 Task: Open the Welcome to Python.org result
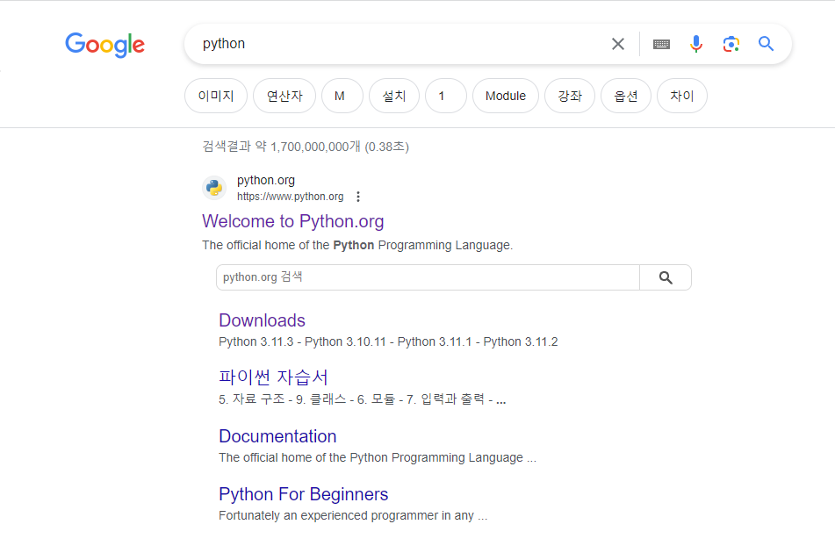293,221
